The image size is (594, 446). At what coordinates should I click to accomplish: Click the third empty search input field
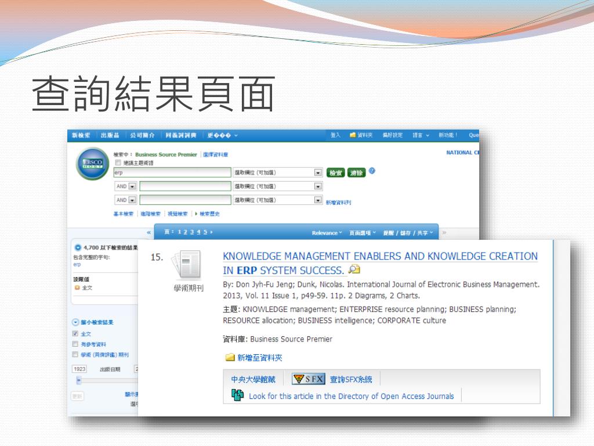tap(185, 200)
